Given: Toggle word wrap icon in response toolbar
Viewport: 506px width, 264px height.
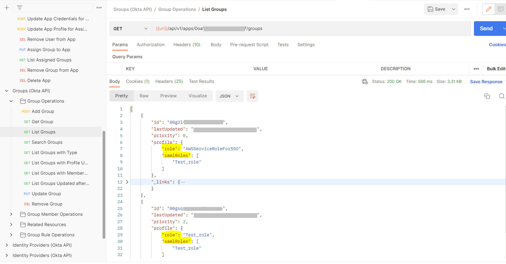Looking at the screenshot, I should 252,96.
